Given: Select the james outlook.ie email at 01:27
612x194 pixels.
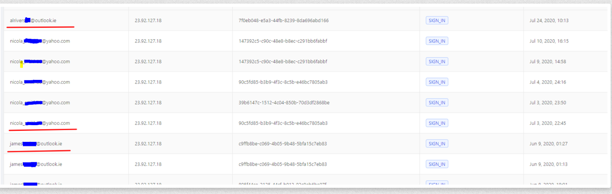Looking at the screenshot, I should click(36, 143).
